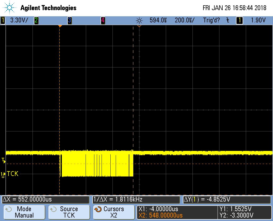Click the orange knob icon on Cursors softkey
Viewport: 273px width, 221px height.
click(98, 209)
